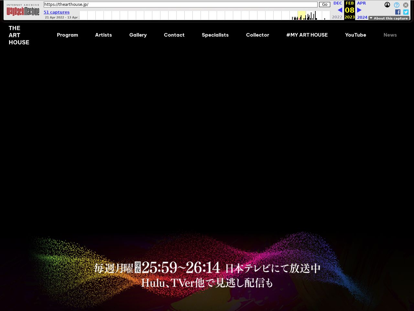Viewport: 414px width, 311px height.
Task: Open #MY ART HOUSE page
Action: [307, 35]
